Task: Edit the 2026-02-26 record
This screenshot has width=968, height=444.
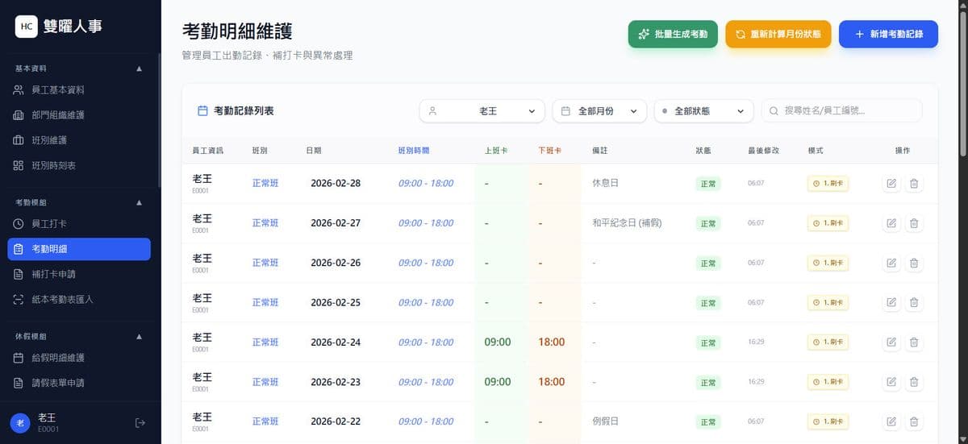Action: coord(891,263)
